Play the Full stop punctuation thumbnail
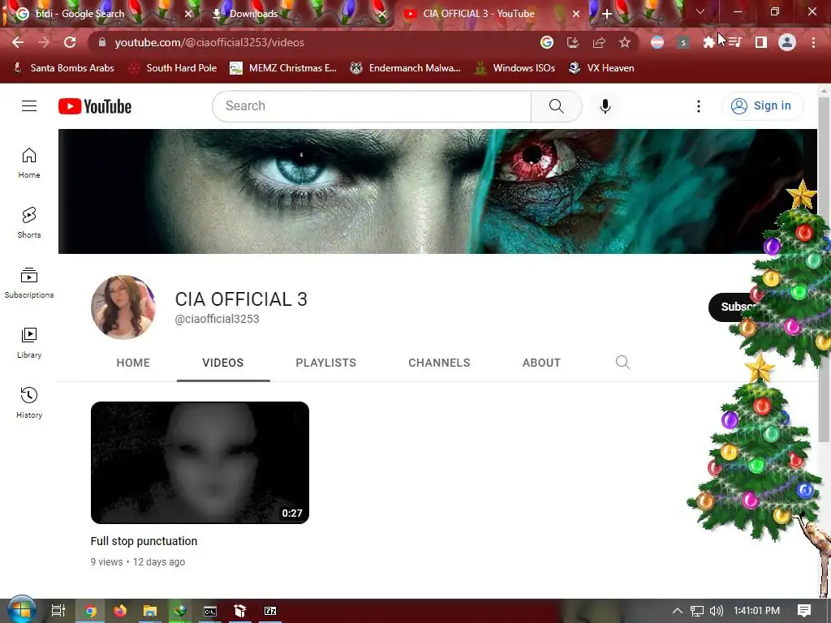The image size is (831, 623). click(x=200, y=462)
